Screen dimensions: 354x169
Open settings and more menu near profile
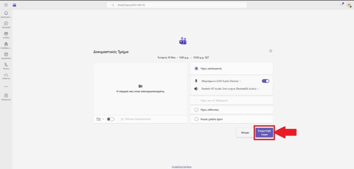pyautogui.click(x=342, y=5)
